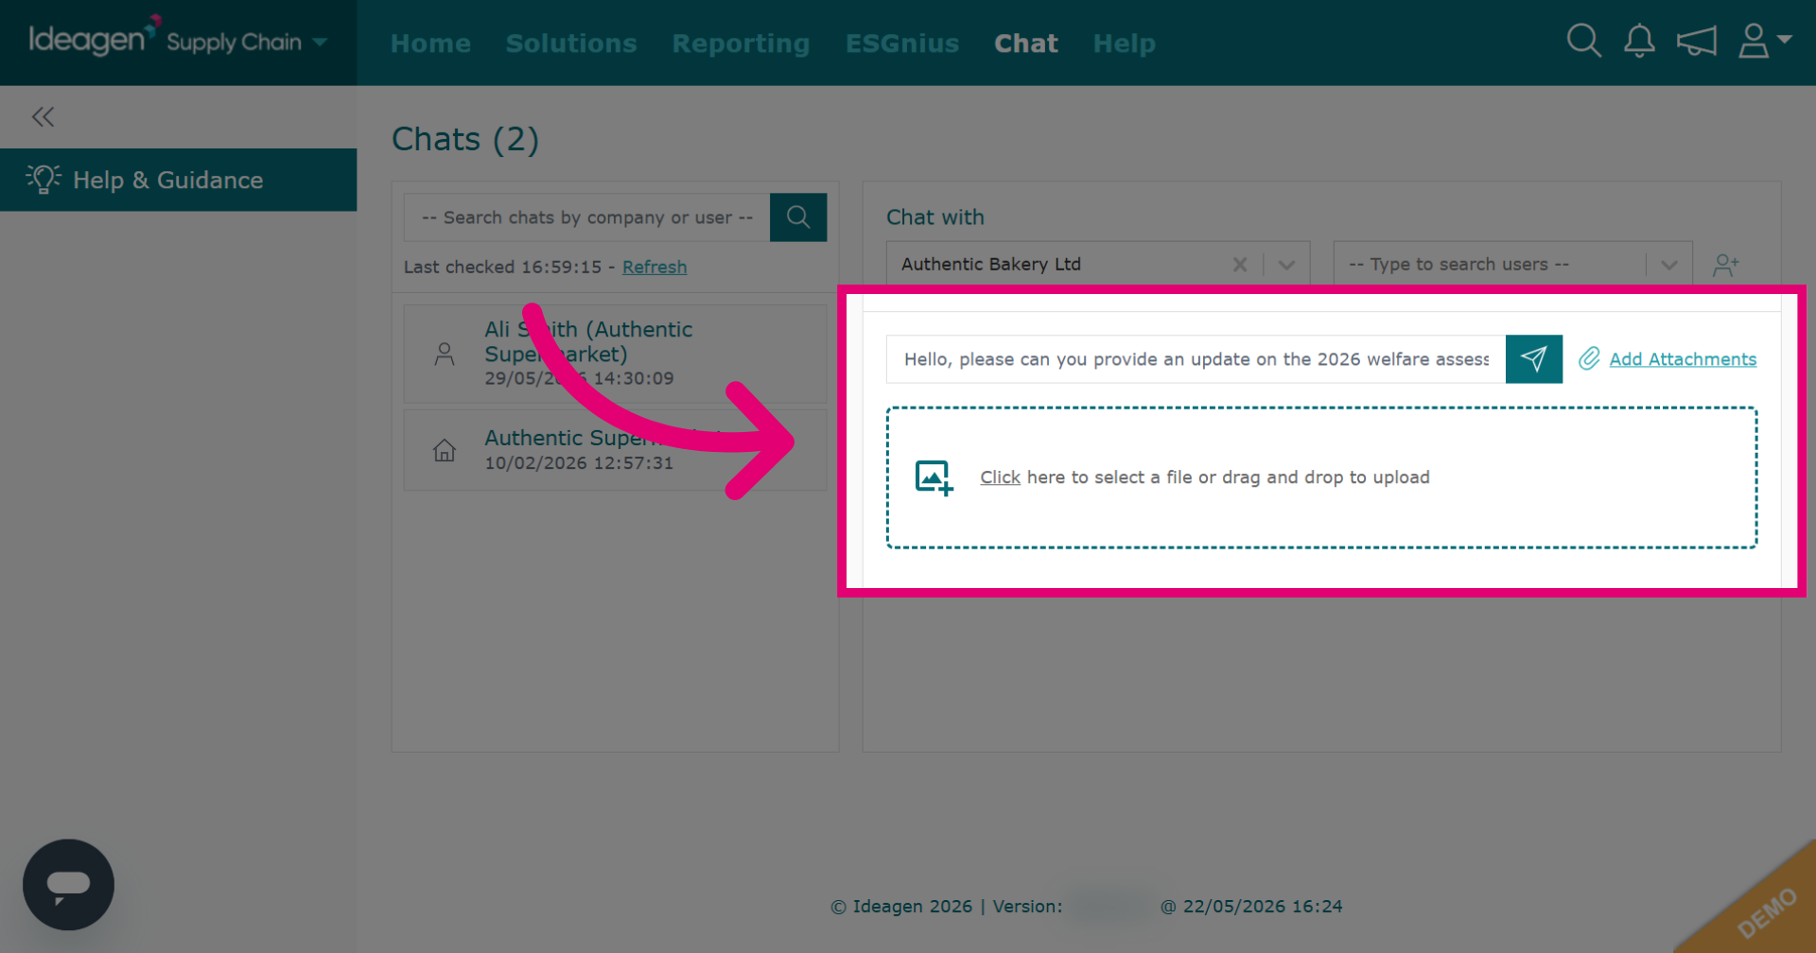Click the 'Chat with' label
Image resolution: width=1816 pixels, height=953 pixels.
coord(935,217)
